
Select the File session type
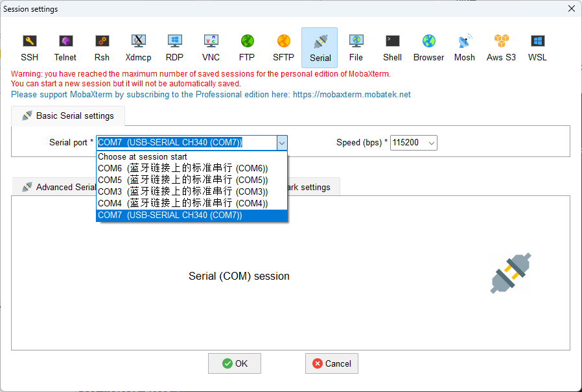(x=356, y=47)
